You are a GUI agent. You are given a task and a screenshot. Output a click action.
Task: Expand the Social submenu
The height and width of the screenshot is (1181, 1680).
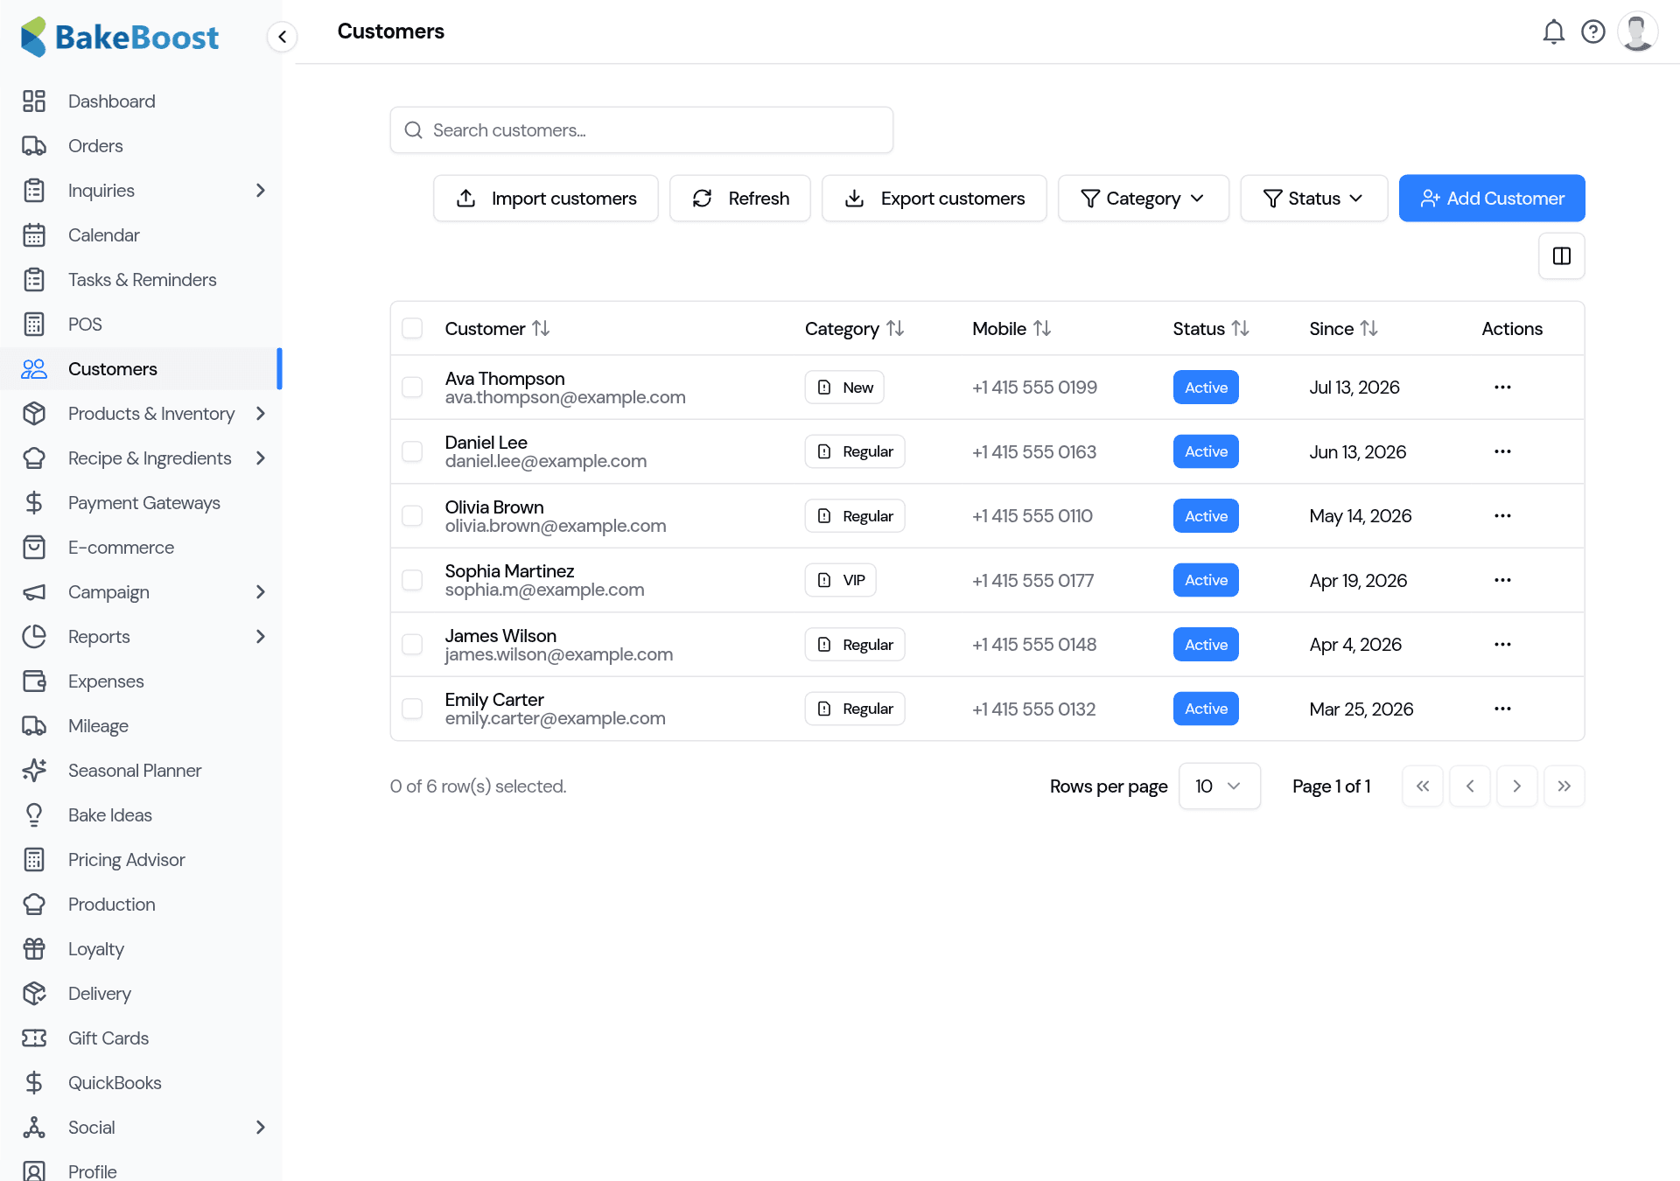pos(260,1128)
